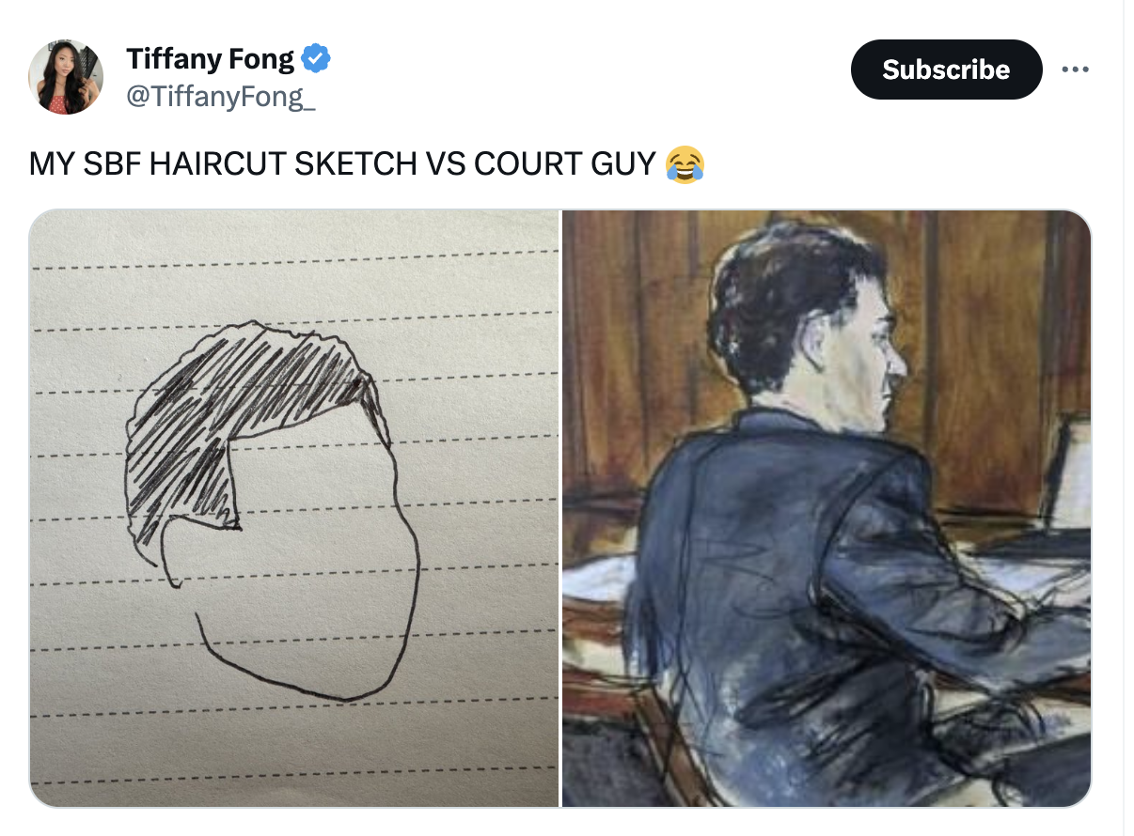Click the word "SKETCH" in the tweet text
Image resolution: width=1134 pixels, height=836 pixels.
pos(355,163)
